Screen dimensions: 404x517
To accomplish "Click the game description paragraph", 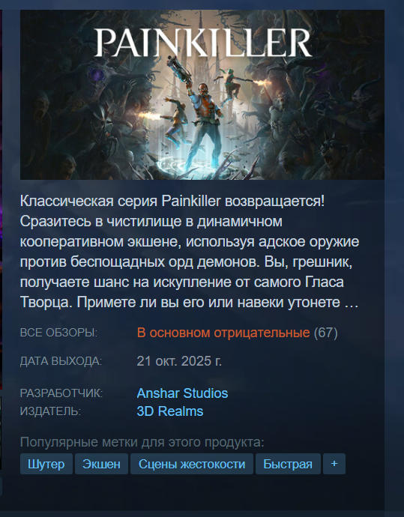I will tap(190, 251).
